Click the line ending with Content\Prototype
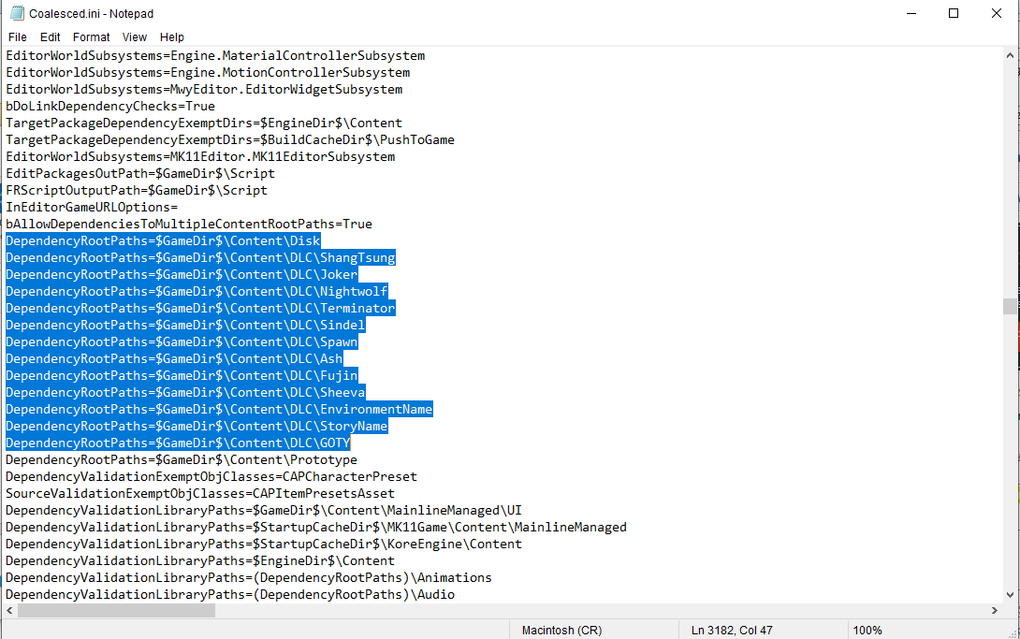 tap(181, 459)
